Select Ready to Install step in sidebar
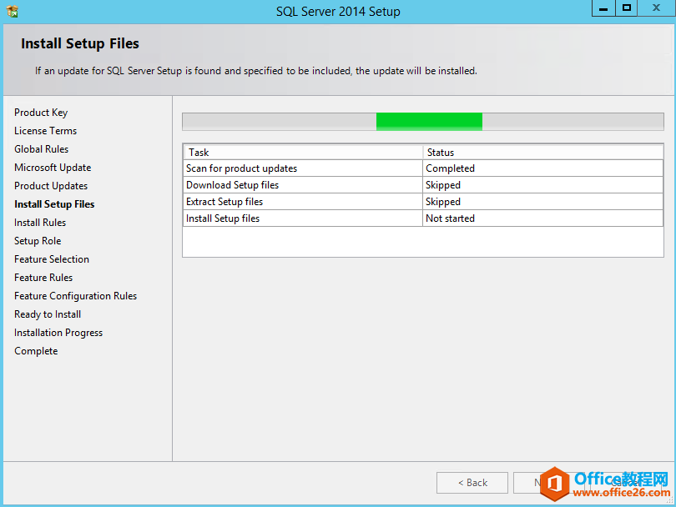Image resolution: width=676 pixels, height=507 pixels. 48,314
